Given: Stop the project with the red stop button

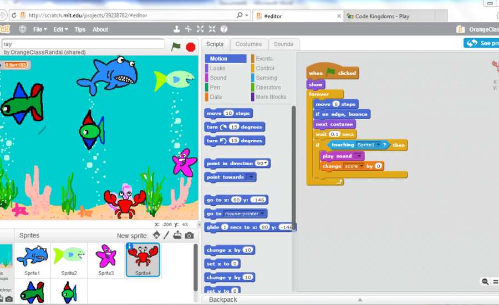Looking at the screenshot, I should [x=191, y=47].
